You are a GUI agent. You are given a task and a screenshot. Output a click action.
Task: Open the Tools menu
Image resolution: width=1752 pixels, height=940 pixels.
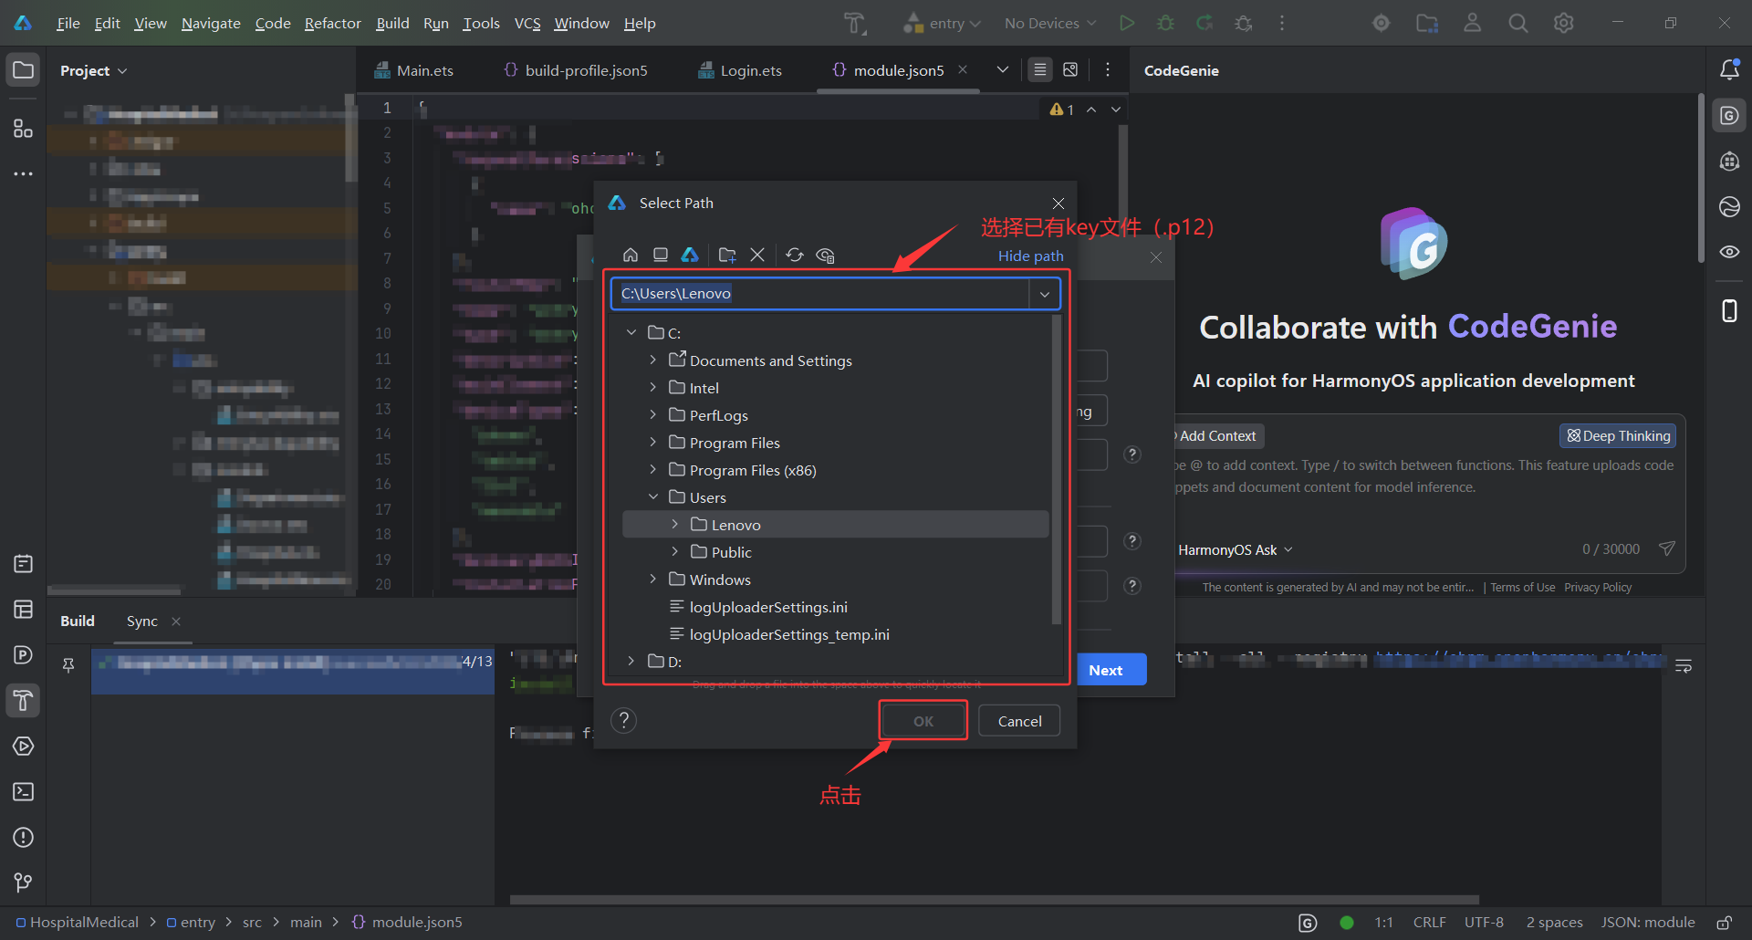[x=481, y=23]
